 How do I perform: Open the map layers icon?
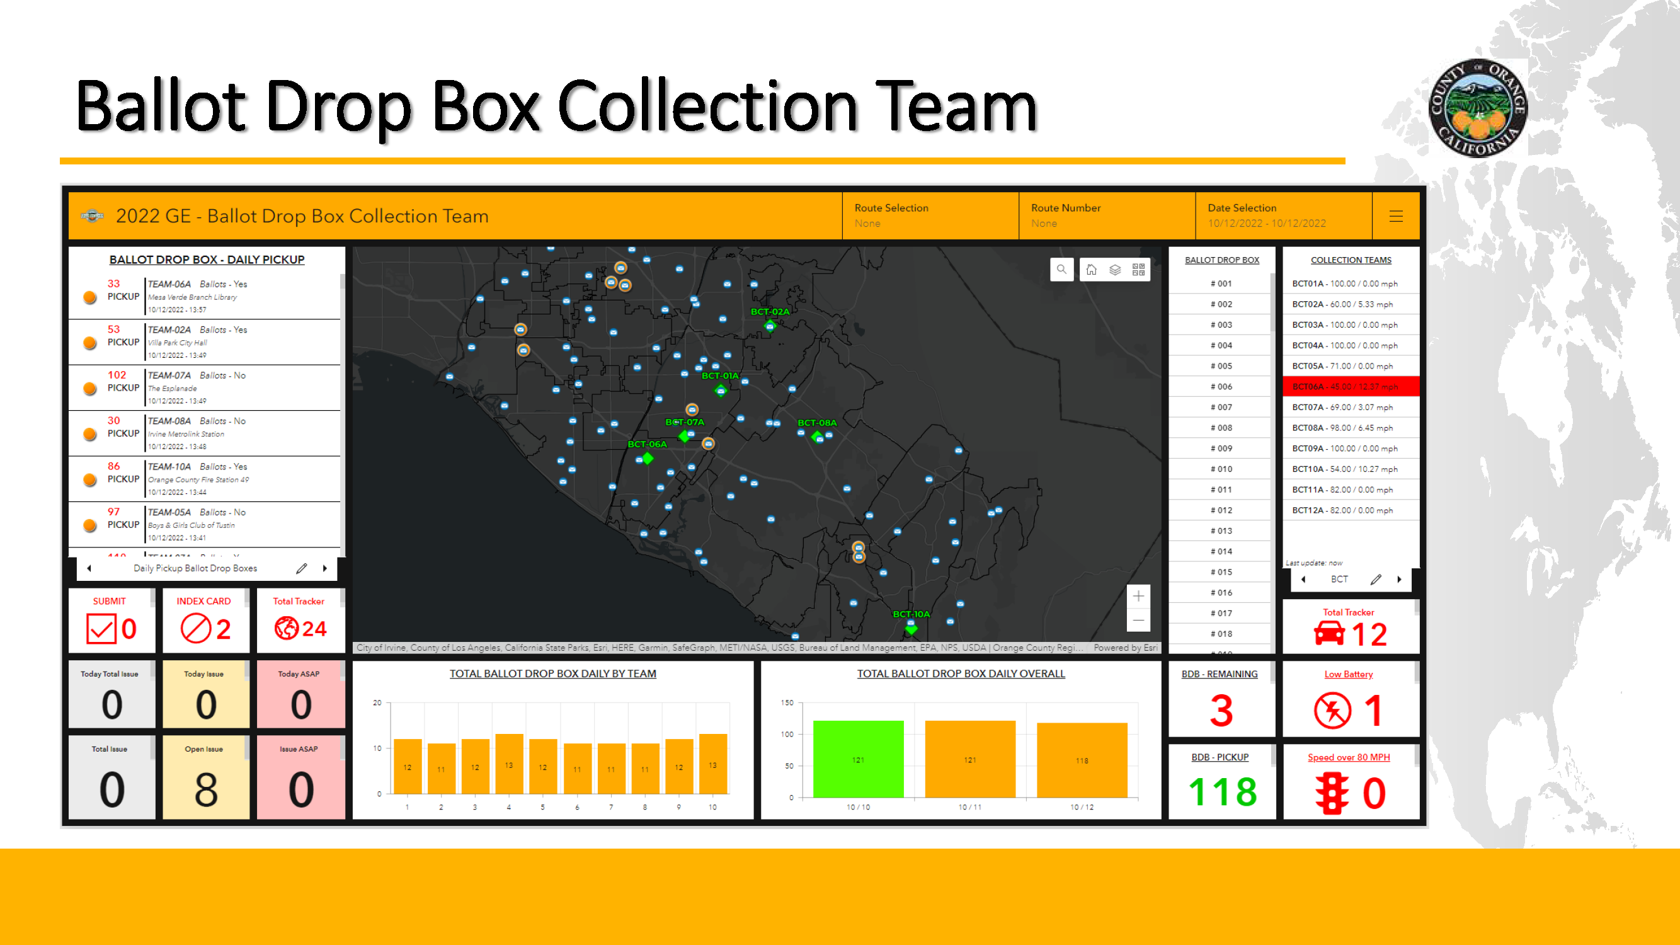pyautogui.click(x=1114, y=270)
